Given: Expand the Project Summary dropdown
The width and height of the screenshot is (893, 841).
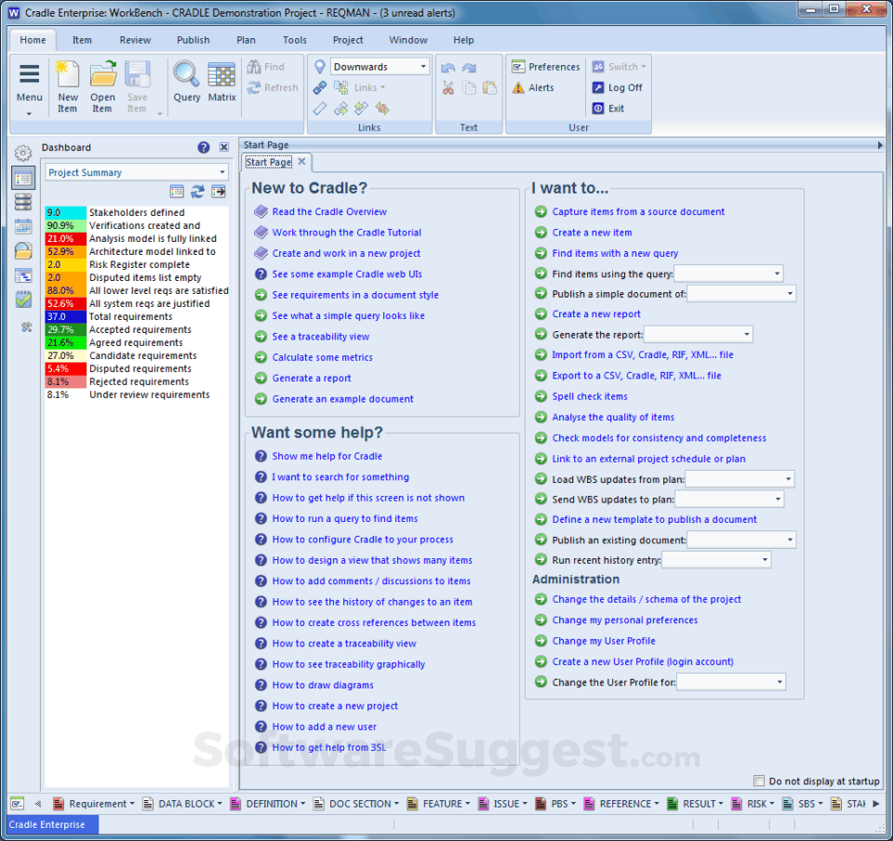Looking at the screenshot, I should (222, 172).
